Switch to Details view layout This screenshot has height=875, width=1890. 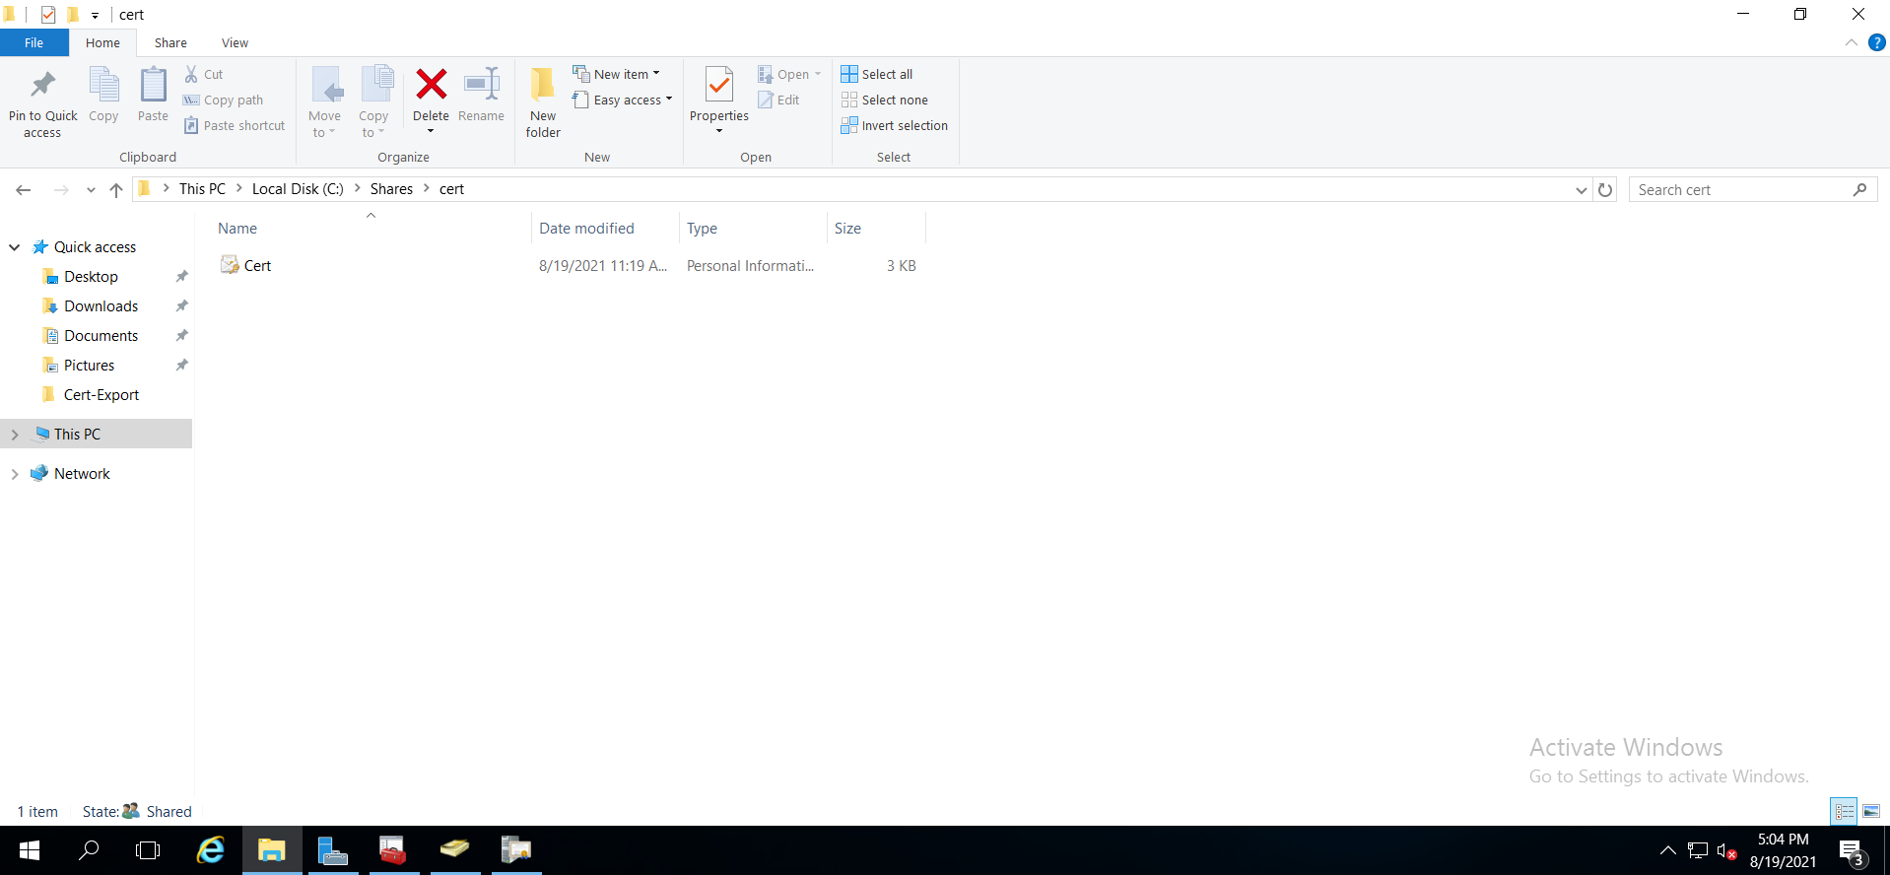pos(1844,811)
